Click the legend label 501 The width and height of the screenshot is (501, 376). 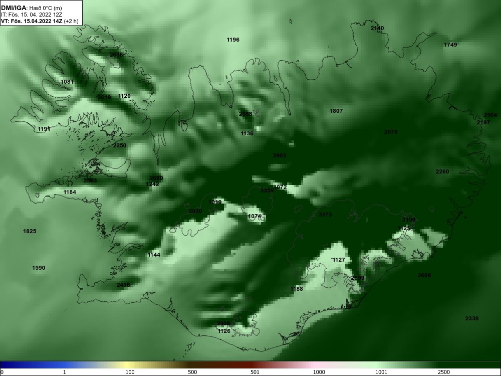255,372
